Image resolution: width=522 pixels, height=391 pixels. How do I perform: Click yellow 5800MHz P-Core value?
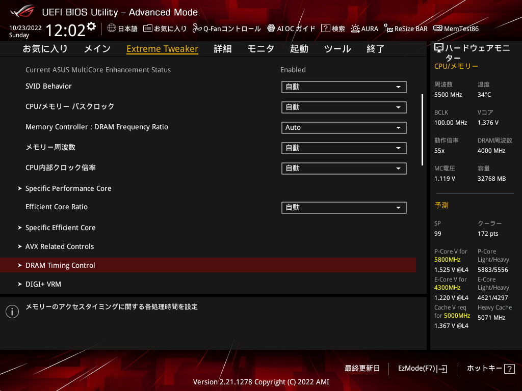447,260
